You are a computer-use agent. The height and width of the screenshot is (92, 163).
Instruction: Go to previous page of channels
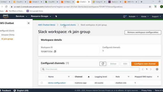pos(143,69)
